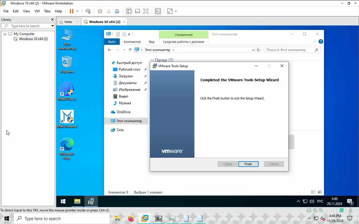This screenshot has width=359, height=224.
Task: Expand the Explorer ribbon chevron
Action: (314, 41)
